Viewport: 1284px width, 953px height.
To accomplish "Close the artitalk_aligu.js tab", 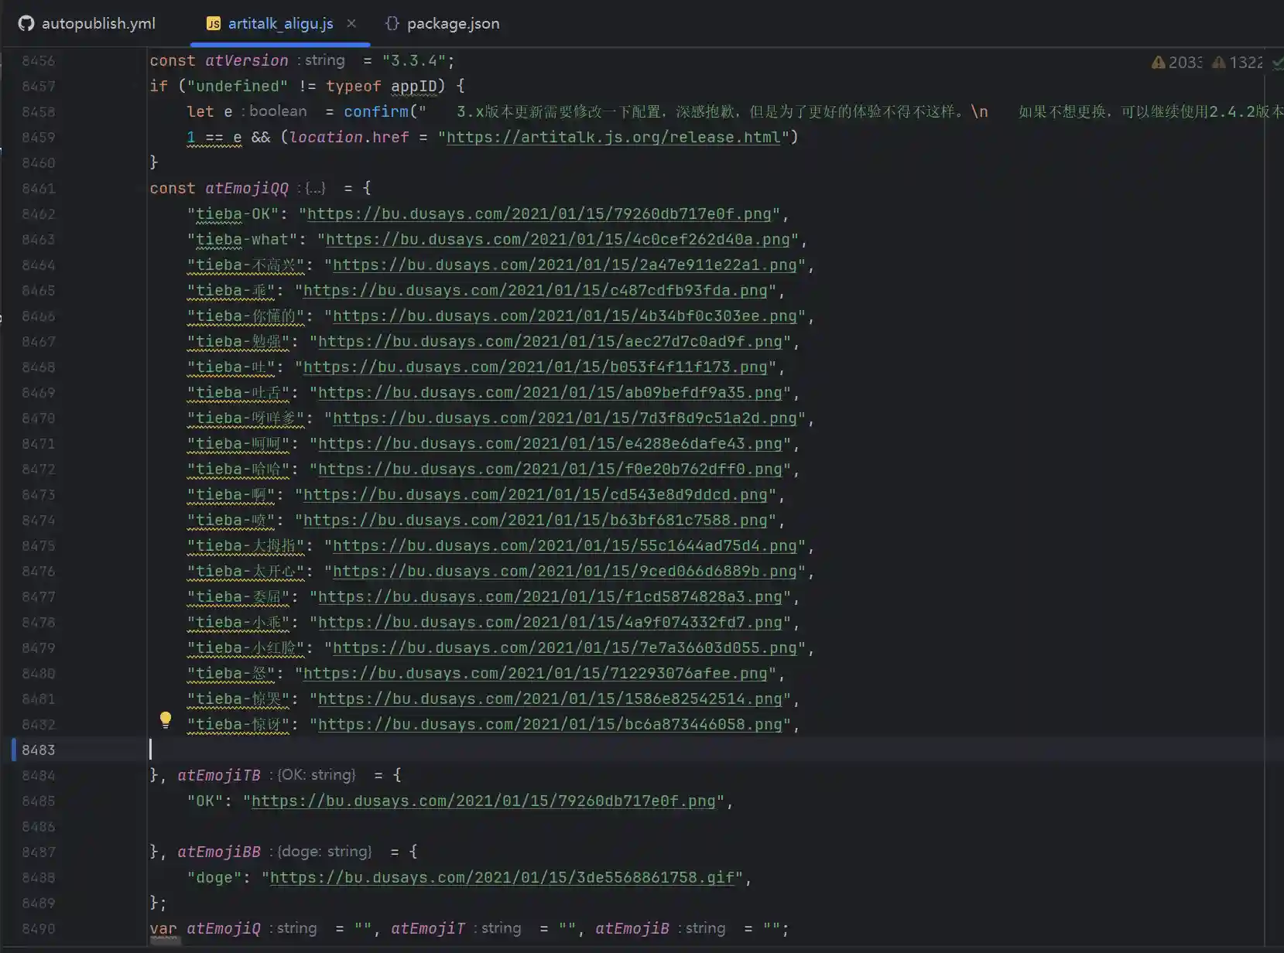I will click(x=351, y=23).
